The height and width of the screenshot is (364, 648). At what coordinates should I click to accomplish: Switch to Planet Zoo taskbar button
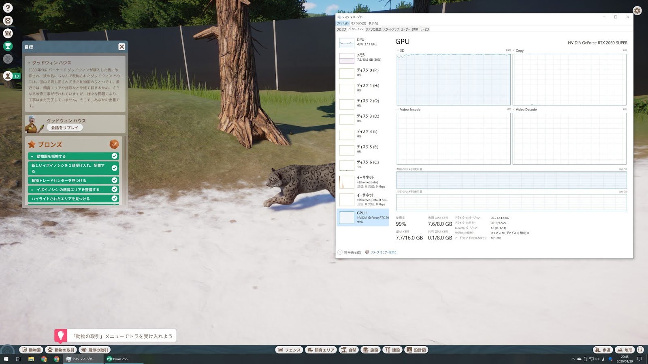point(123,359)
